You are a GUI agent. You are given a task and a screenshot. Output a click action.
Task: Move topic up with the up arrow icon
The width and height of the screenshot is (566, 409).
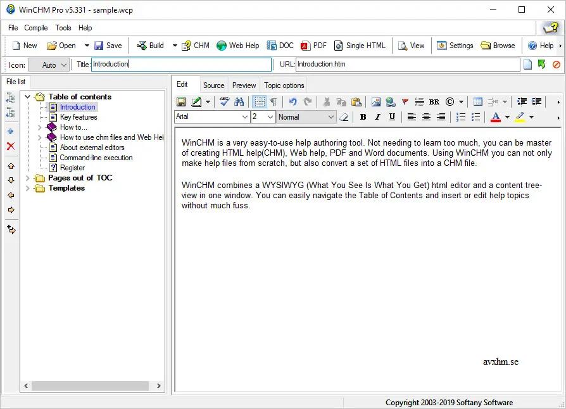pyautogui.click(x=11, y=166)
